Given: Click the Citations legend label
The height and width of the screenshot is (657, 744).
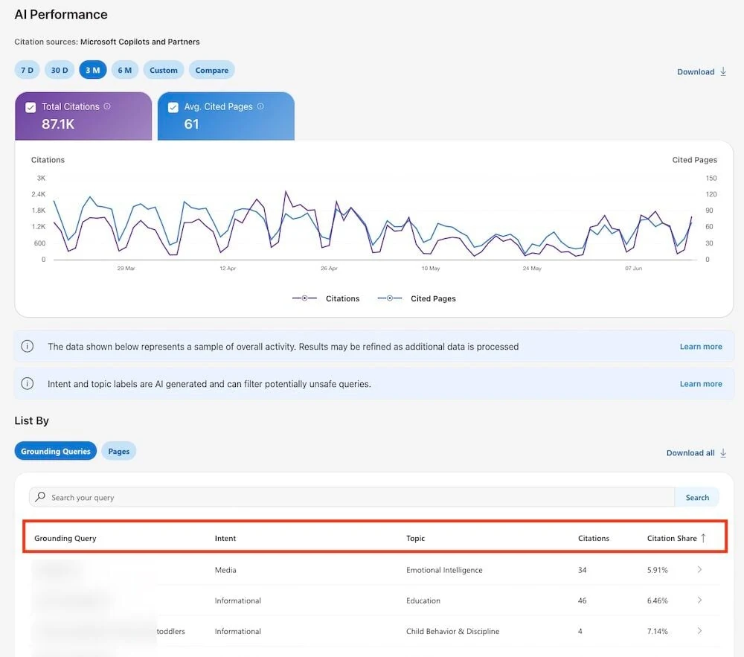Looking at the screenshot, I should click(x=342, y=298).
